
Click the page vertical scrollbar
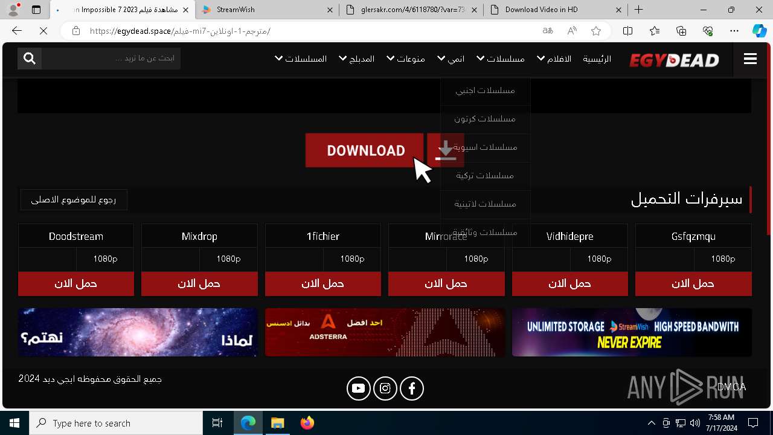[x=769, y=139]
